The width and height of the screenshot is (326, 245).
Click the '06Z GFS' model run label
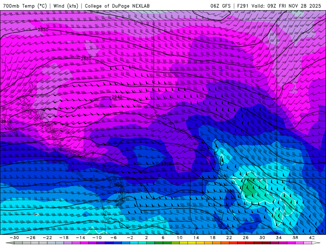coord(220,6)
